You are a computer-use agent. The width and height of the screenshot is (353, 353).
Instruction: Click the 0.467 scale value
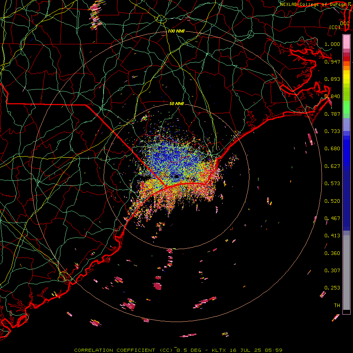(x=332, y=218)
